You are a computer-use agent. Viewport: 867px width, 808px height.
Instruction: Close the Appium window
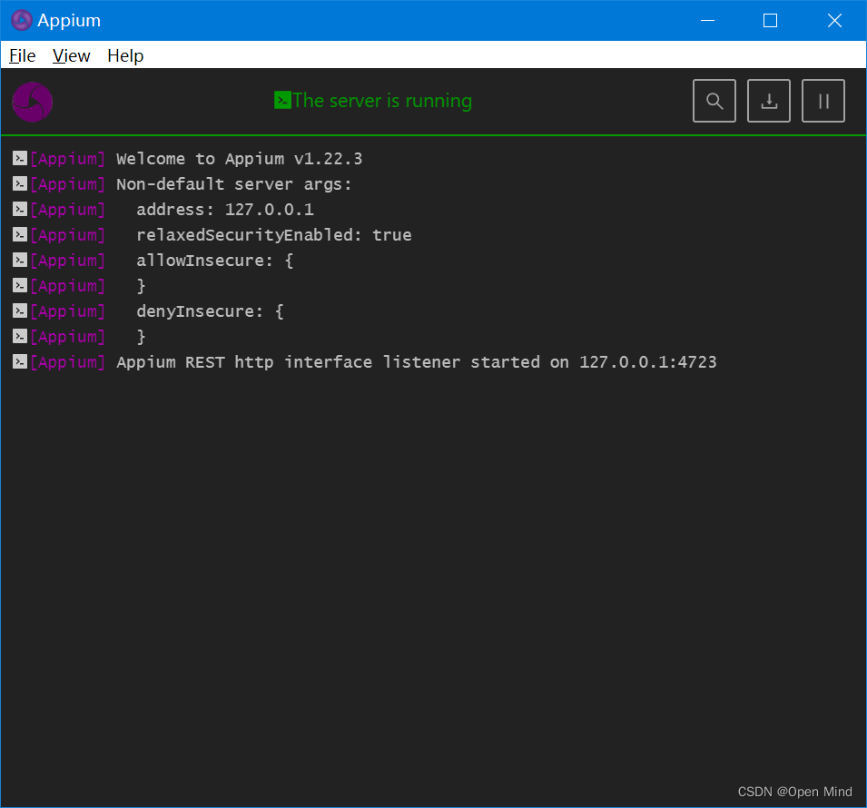coord(834,21)
